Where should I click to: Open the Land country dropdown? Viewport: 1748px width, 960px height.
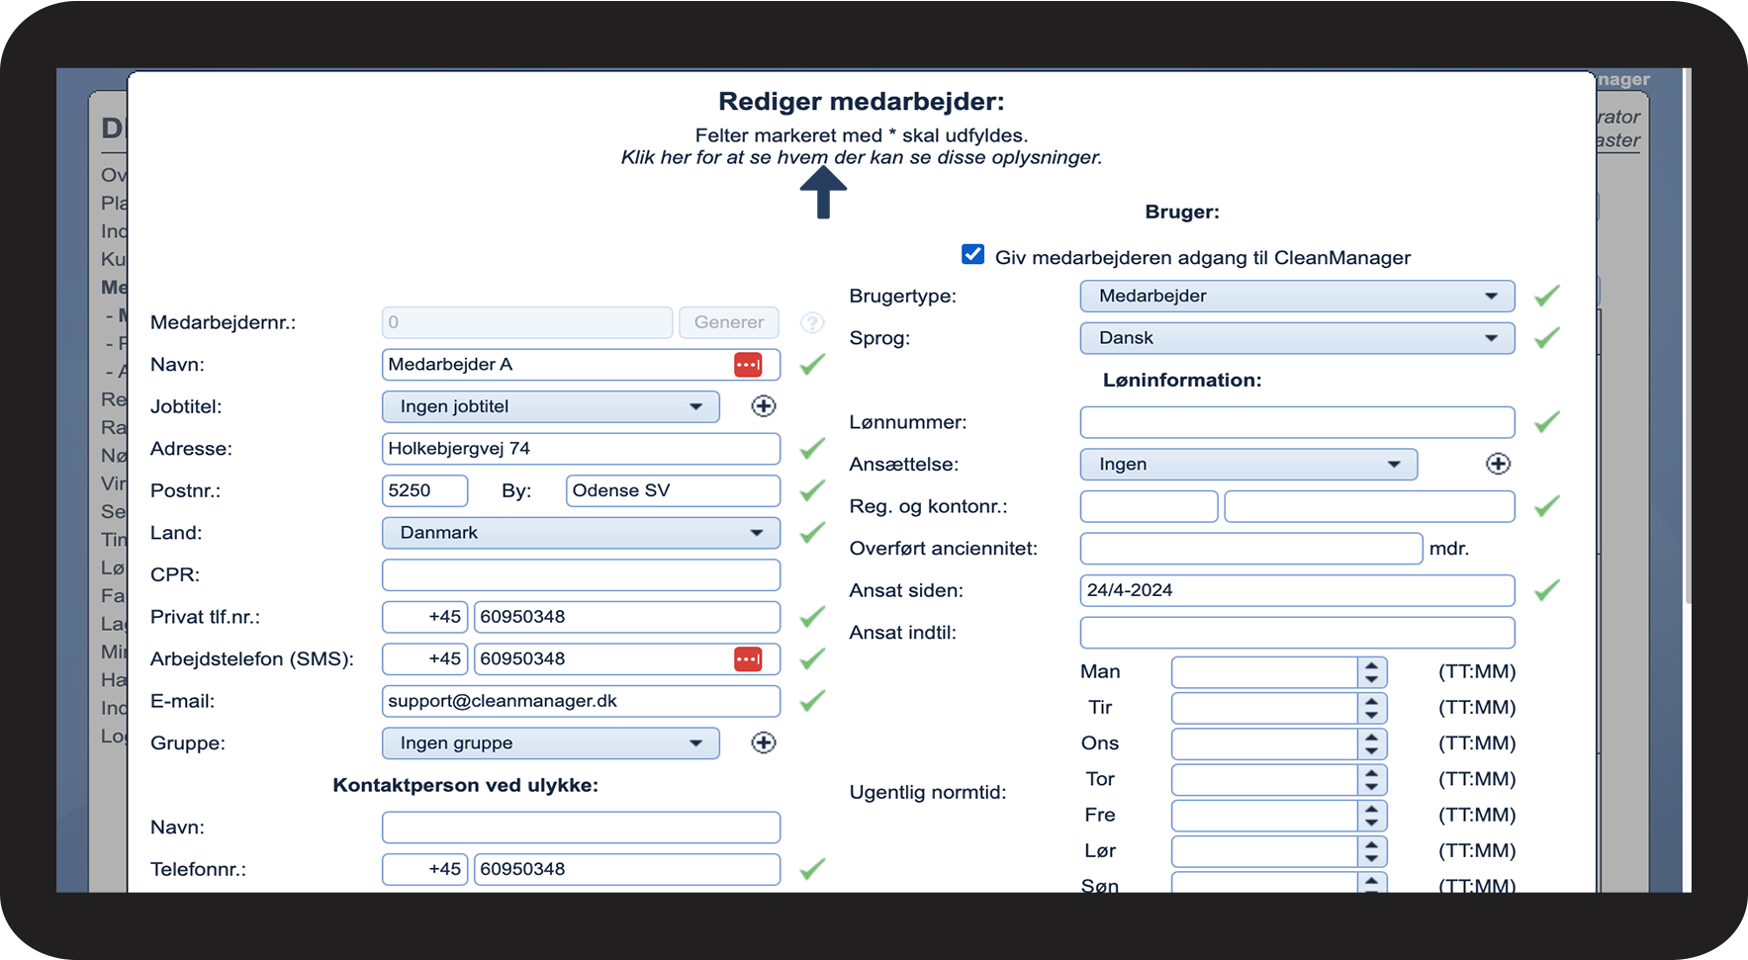pos(581,533)
